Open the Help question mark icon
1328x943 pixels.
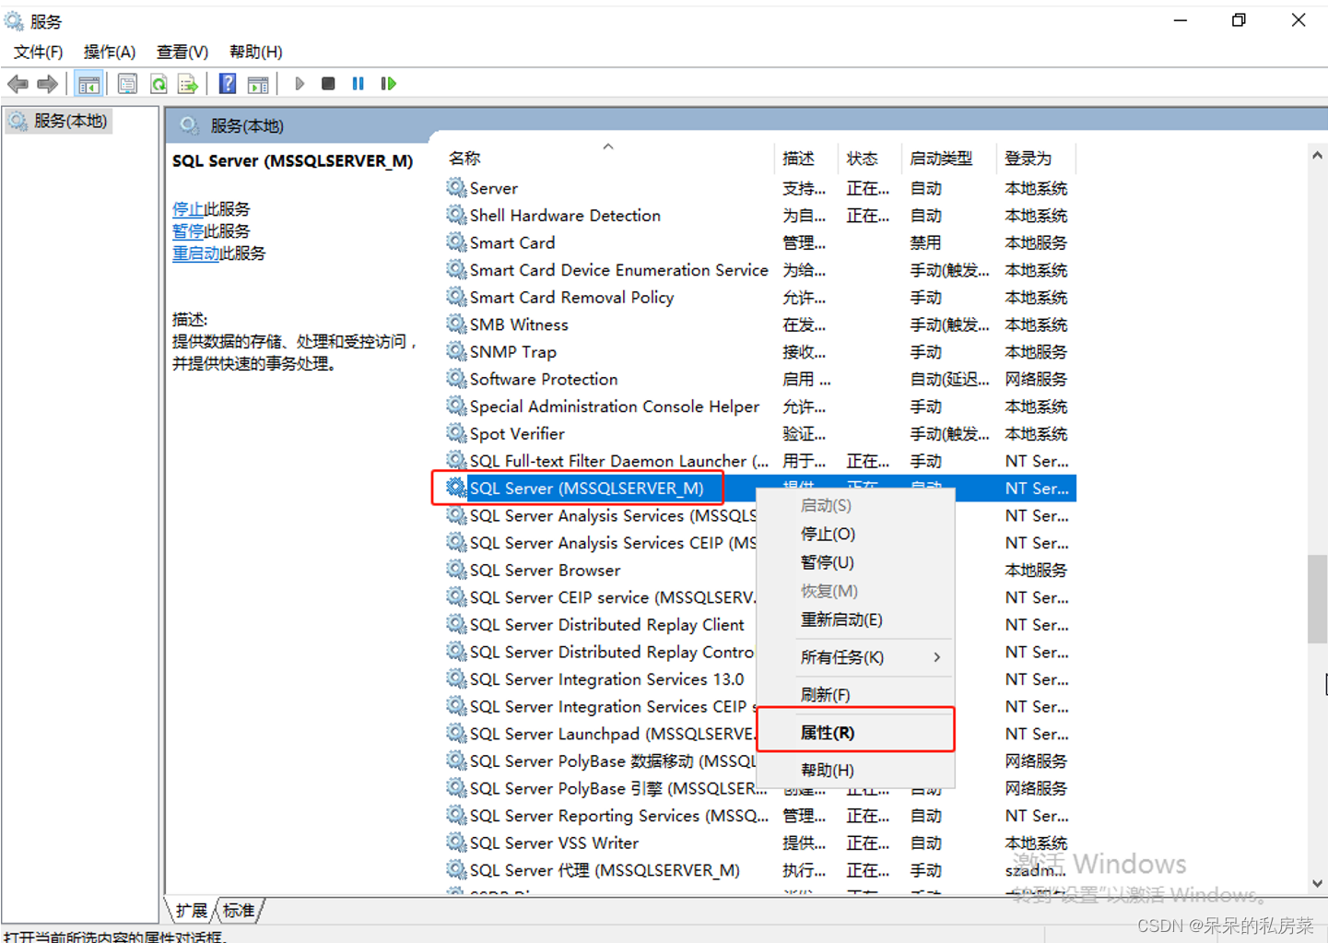(x=228, y=84)
